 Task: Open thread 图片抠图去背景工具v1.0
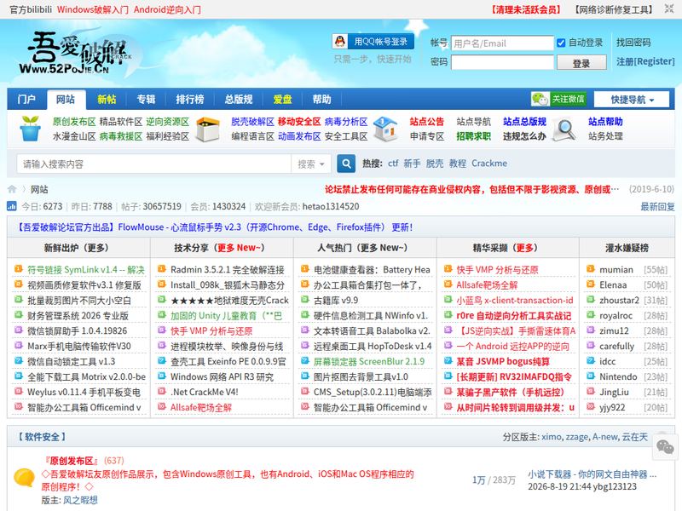(361, 377)
